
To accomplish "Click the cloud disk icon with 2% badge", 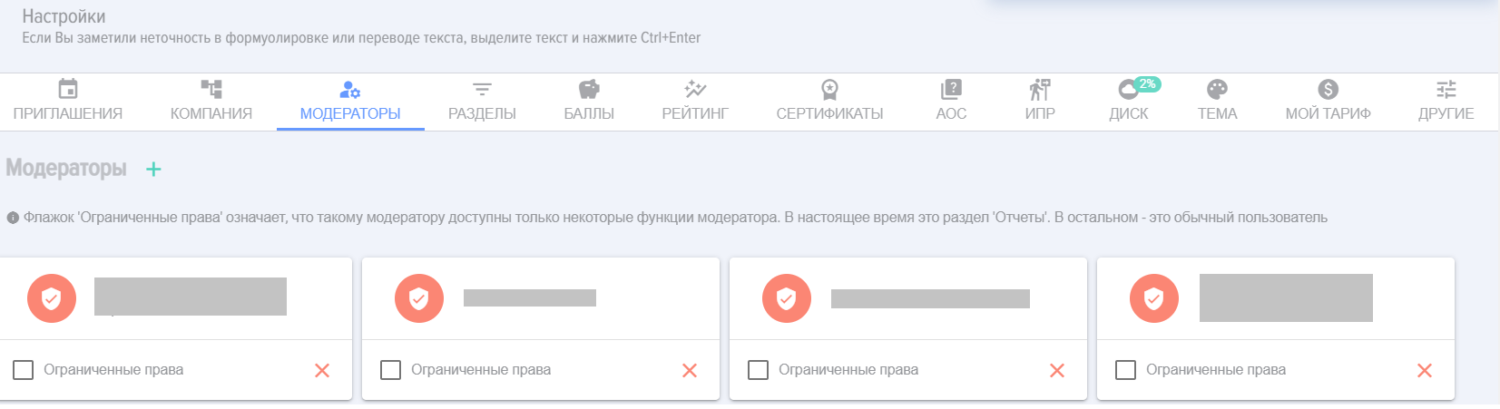I will [1130, 89].
